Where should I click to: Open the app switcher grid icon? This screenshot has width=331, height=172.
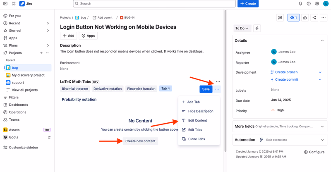point(14,4)
